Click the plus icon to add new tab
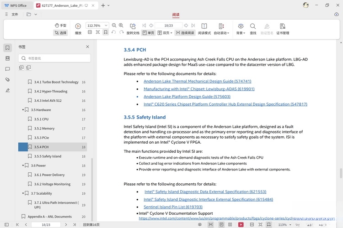 click(x=103, y=5)
